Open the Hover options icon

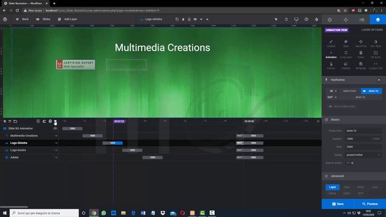(x=361, y=54)
